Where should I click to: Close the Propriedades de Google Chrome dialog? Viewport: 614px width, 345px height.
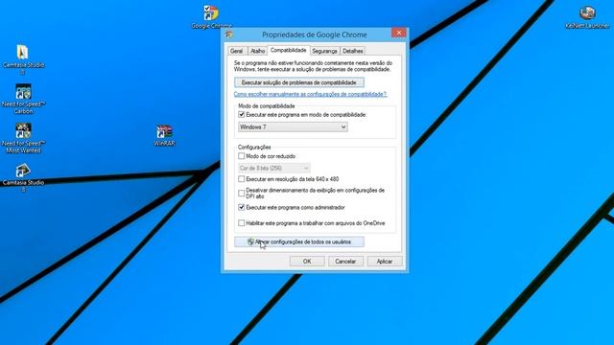[399, 33]
